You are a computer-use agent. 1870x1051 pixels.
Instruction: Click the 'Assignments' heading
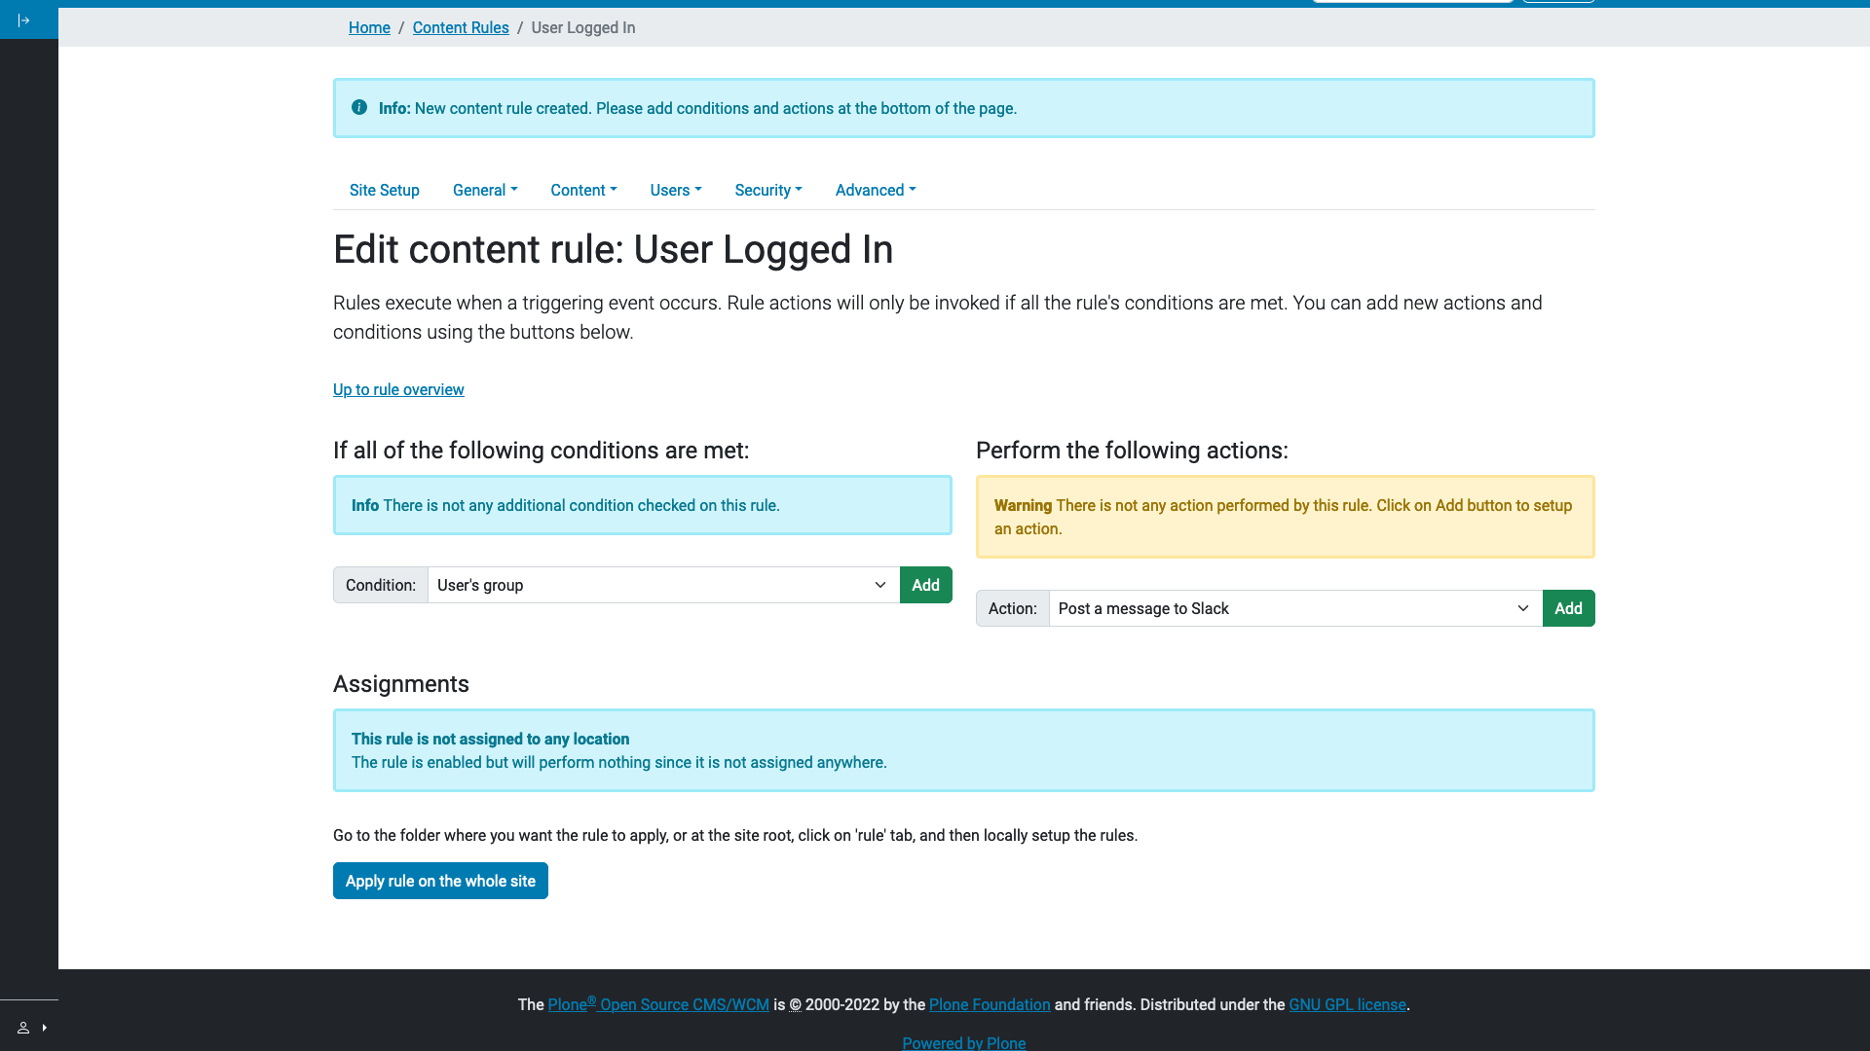[401, 684]
